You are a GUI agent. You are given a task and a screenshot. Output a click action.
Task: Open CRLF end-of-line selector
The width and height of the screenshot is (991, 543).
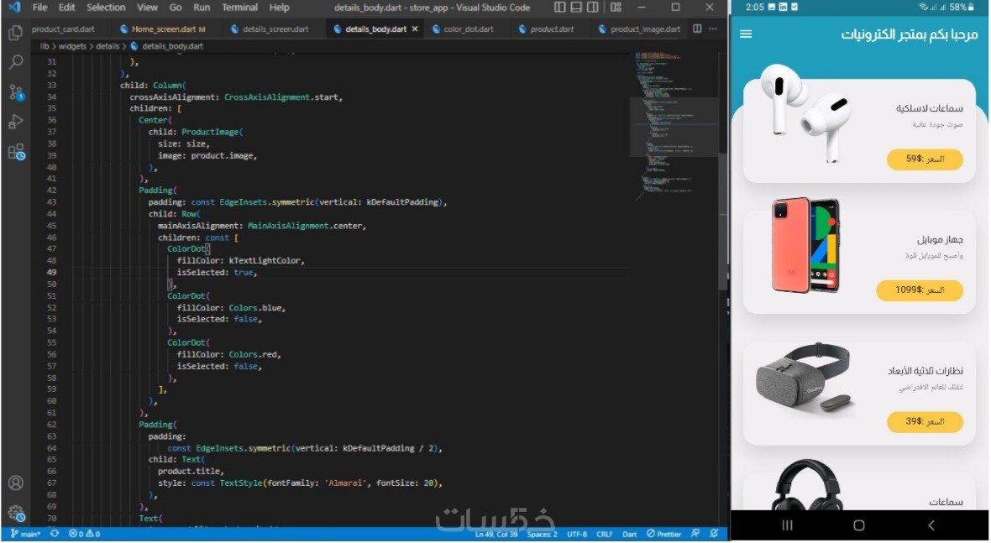[604, 534]
